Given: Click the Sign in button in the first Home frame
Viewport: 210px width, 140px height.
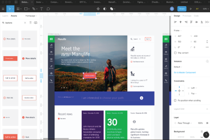Looking at the screenshot, I should pyautogui.click(x=148, y=39).
